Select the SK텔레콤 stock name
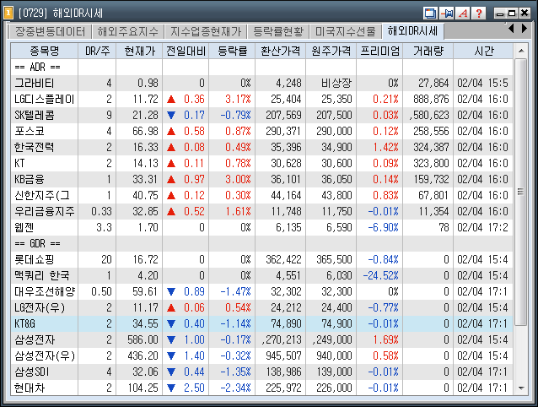The width and height of the screenshot is (538, 407). click(x=34, y=116)
